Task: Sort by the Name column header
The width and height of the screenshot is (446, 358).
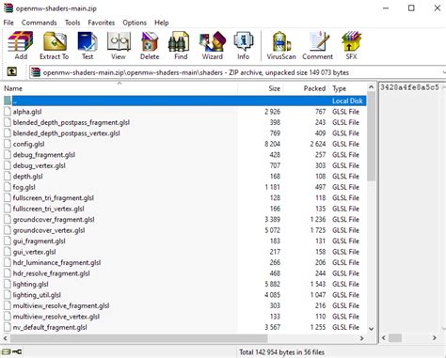Action: click(119, 88)
